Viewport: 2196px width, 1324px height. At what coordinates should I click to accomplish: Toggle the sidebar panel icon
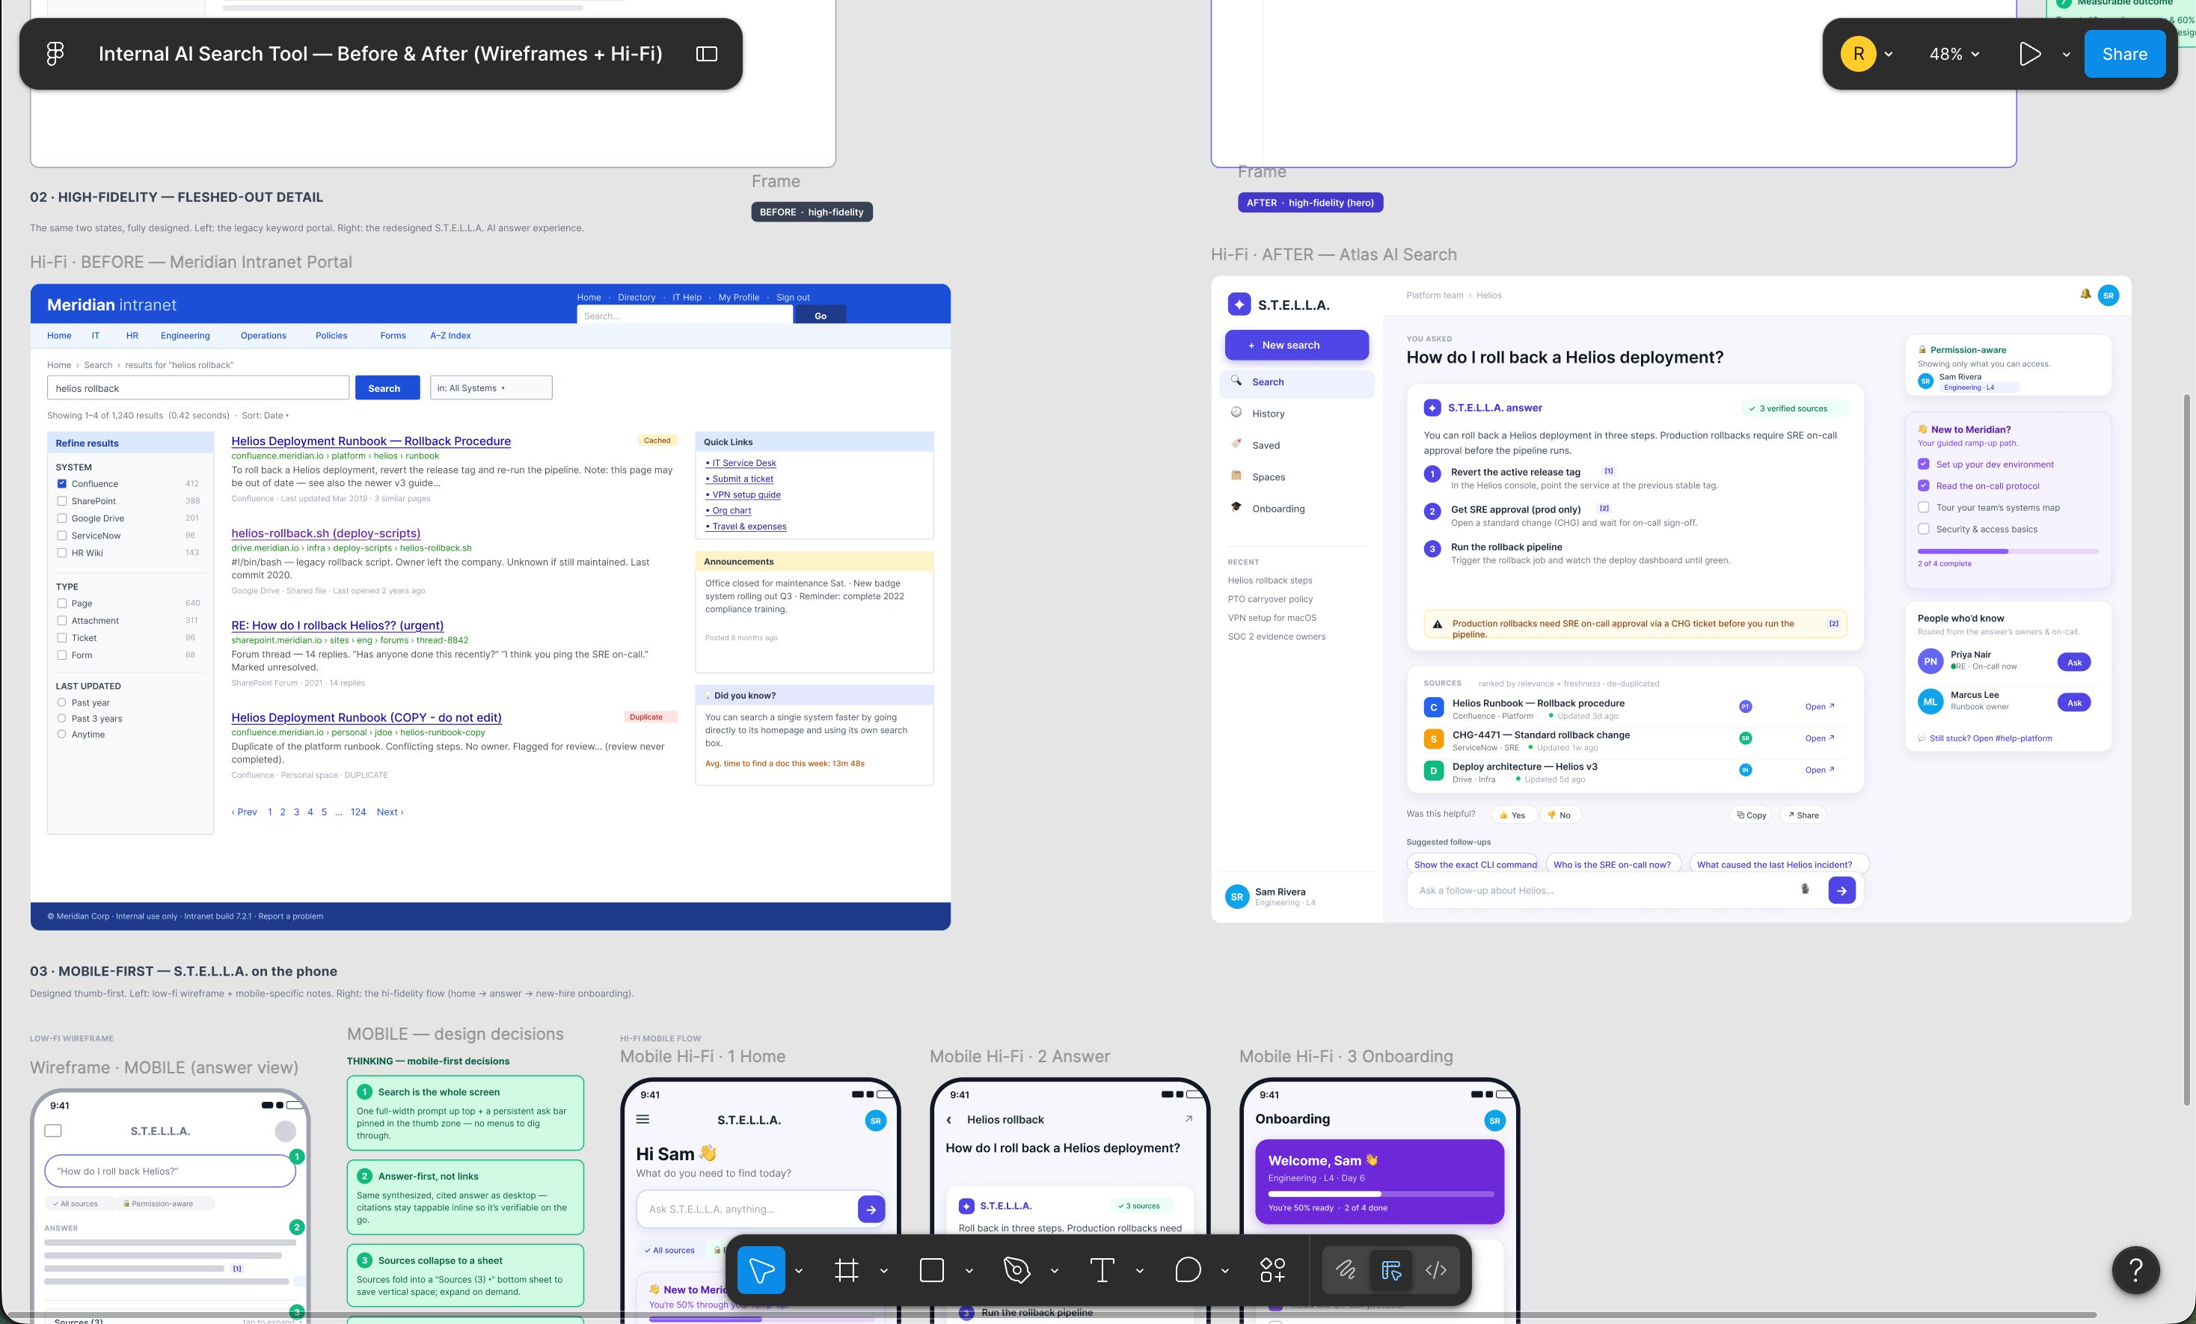pyautogui.click(x=706, y=54)
